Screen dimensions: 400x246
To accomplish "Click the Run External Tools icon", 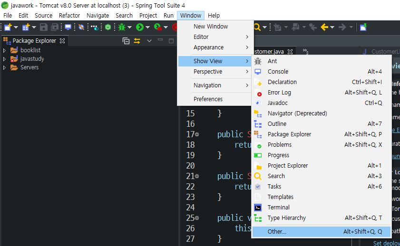I will pyautogui.click(x=157, y=27).
